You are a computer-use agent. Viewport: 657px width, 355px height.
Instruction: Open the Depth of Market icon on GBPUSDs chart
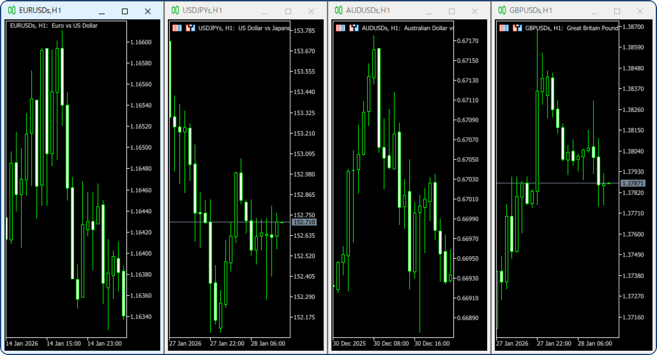click(517, 28)
